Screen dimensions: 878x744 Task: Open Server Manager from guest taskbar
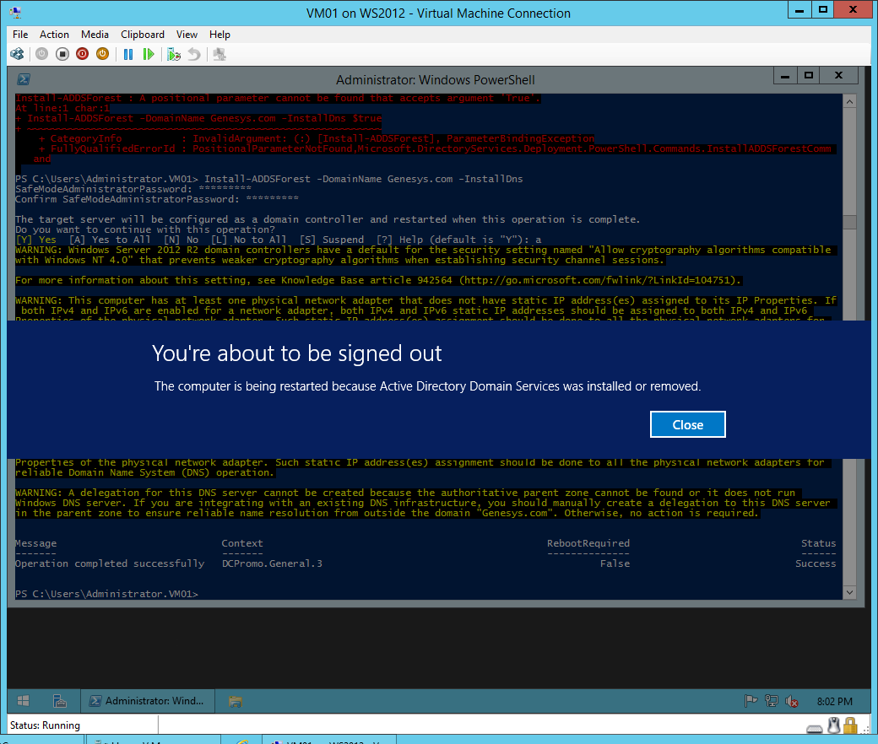click(60, 701)
